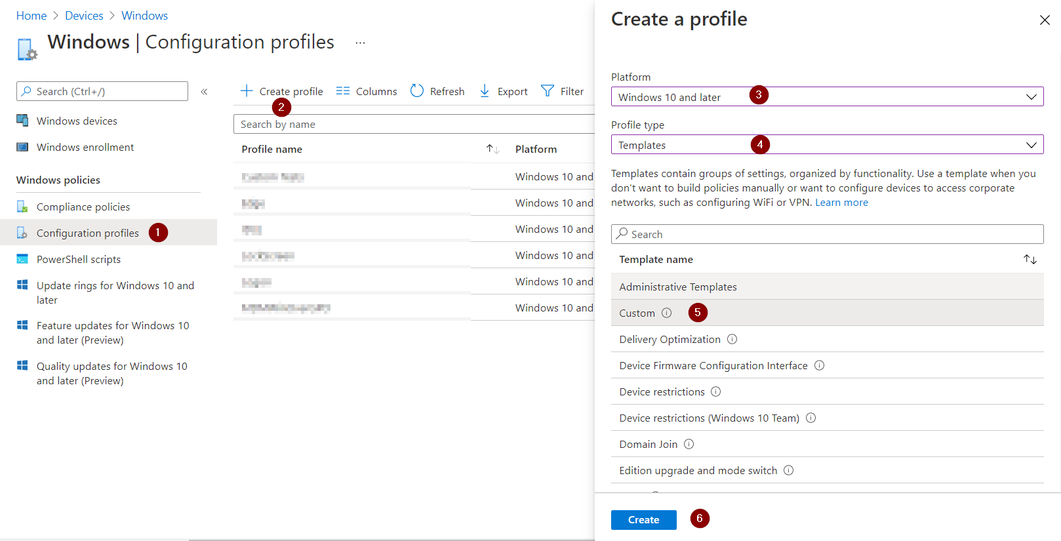Click the Profile name column header
1061x541 pixels.
pyautogui.click(x=271, y=149)
